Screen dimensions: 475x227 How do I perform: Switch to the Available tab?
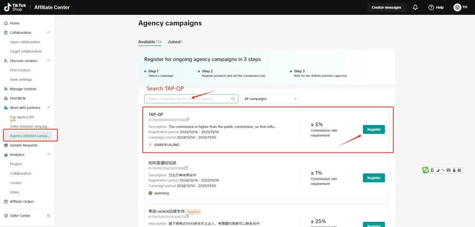tap(150, 42)
